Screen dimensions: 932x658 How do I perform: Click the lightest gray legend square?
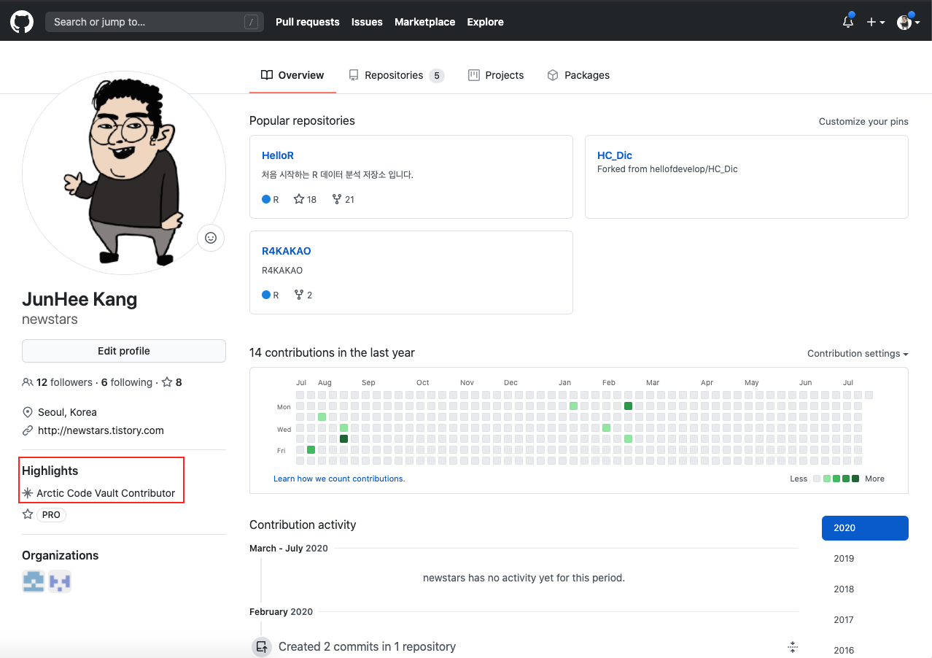816,479
